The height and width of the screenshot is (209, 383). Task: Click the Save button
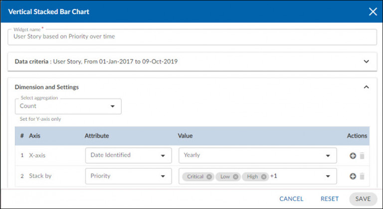[363, 199]
